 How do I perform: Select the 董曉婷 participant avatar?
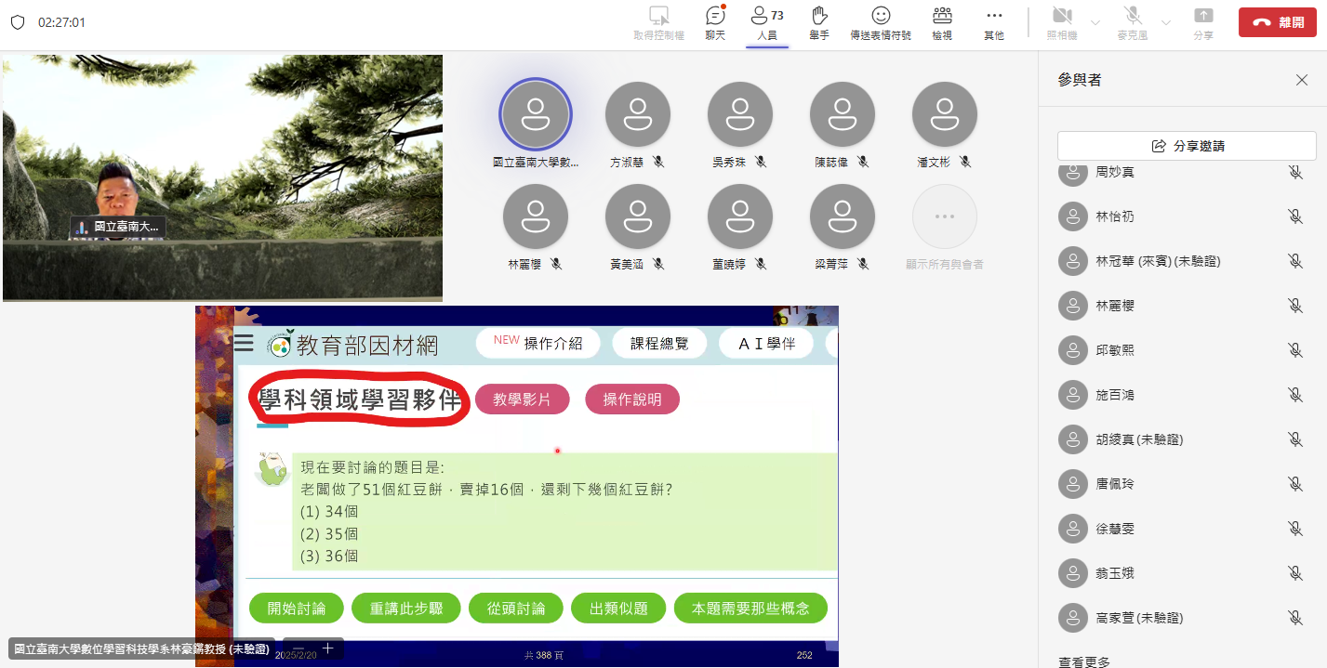pyautogui.click(x=740, y=216)
